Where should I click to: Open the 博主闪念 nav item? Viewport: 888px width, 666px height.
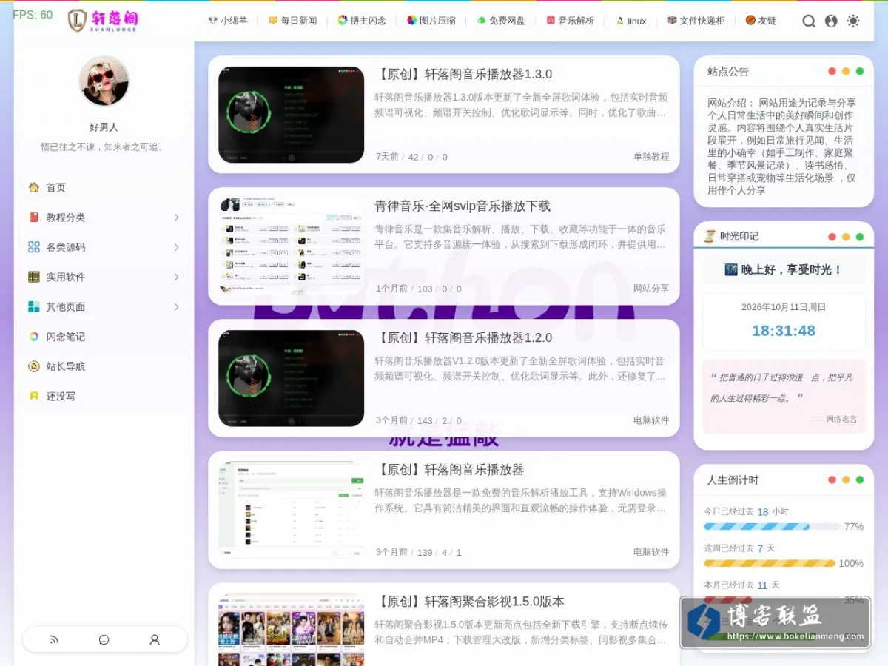pos(362,21)
